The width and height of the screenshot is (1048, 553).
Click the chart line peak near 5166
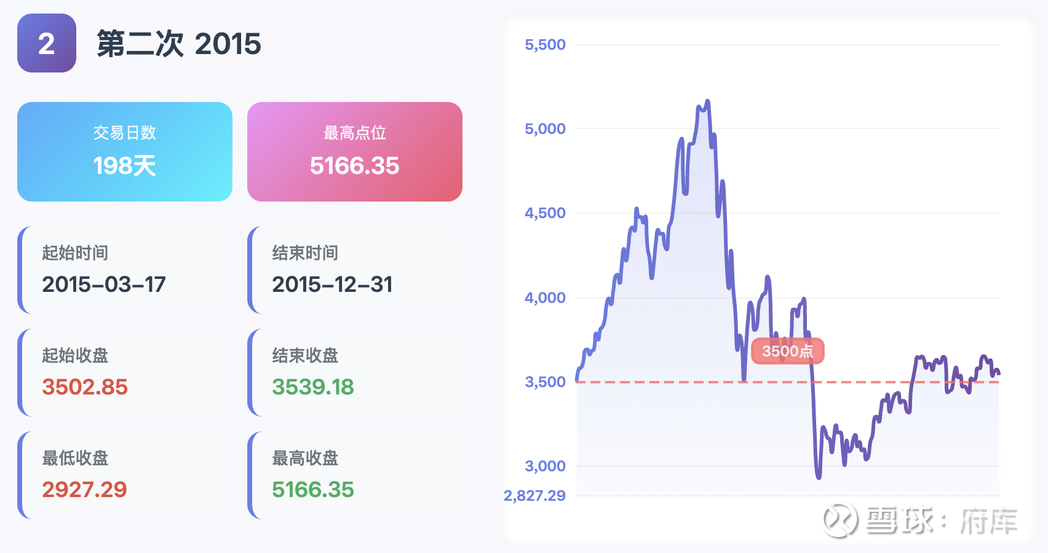pyautogui.click(x=708, y=101)
